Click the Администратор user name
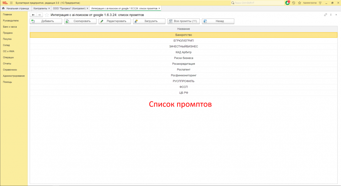341x186 pixels. tap(310, 3)
